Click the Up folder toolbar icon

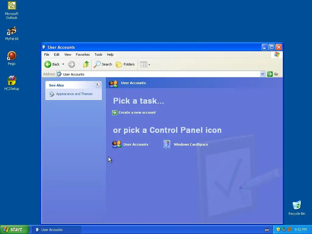pyautogui.click(x=86, y=64)
